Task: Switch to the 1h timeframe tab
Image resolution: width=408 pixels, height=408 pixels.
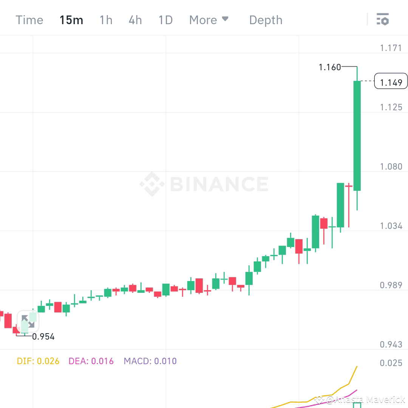Action: click(x=105, y=20)
